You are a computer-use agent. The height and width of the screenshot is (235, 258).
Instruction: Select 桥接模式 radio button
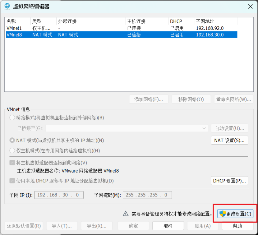12,118
